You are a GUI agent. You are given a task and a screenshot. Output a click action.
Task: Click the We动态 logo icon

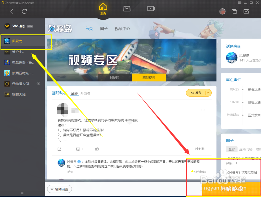[7, 26]
